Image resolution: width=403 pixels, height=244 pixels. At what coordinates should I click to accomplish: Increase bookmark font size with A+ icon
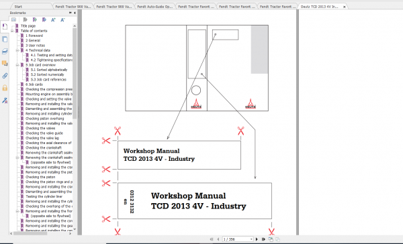pos(53,19)
